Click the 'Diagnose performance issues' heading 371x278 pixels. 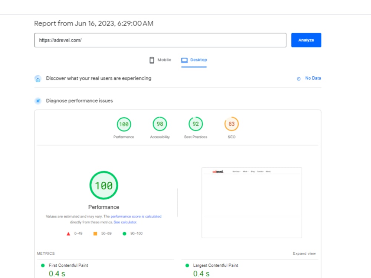79,101
